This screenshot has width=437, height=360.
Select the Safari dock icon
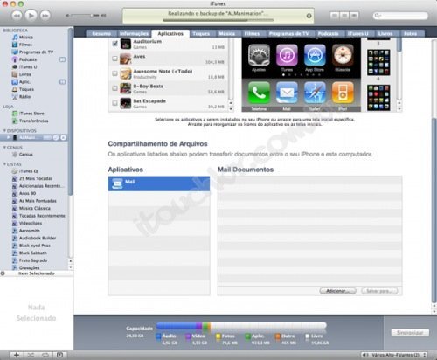coord(315,93)
